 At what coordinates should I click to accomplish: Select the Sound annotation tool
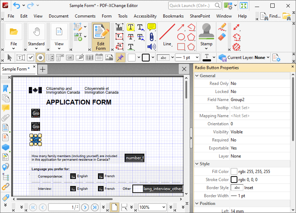[x=151, y=47]
